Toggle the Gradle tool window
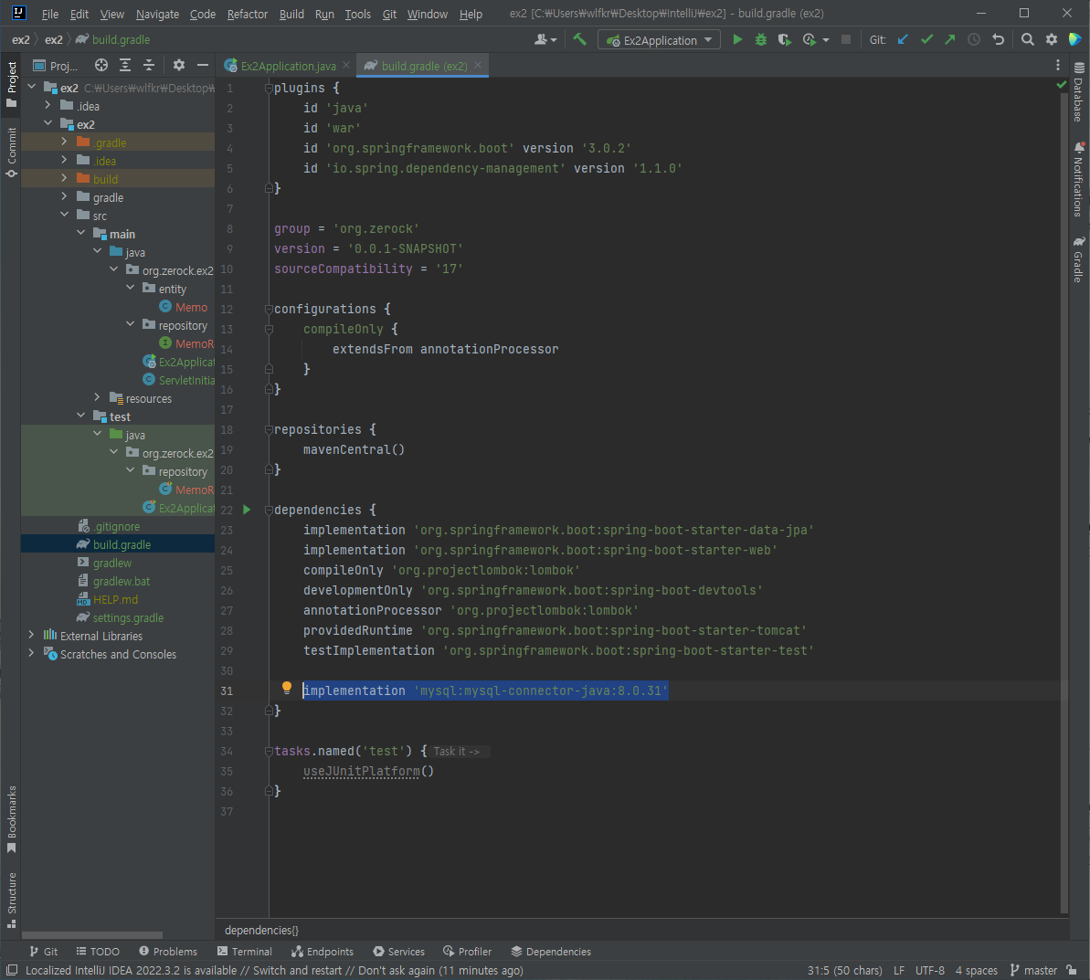The image size is (1090, 980). [x=1078, y=259]
